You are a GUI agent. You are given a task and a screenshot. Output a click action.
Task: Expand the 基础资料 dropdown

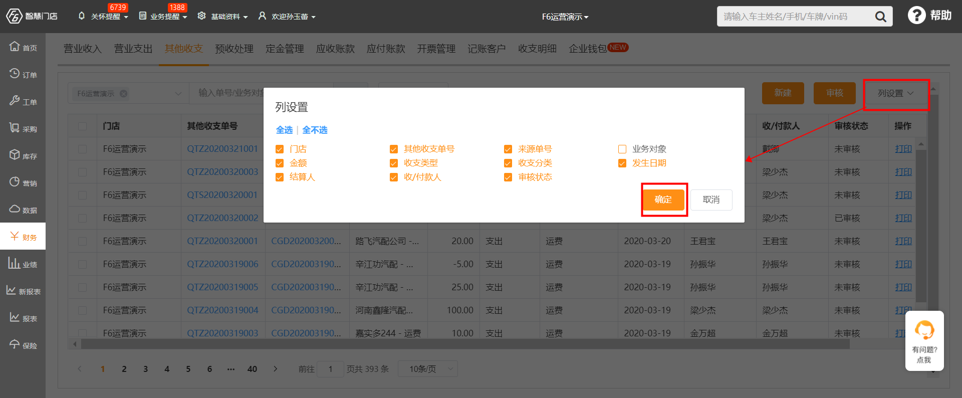[x=246, y=17]
